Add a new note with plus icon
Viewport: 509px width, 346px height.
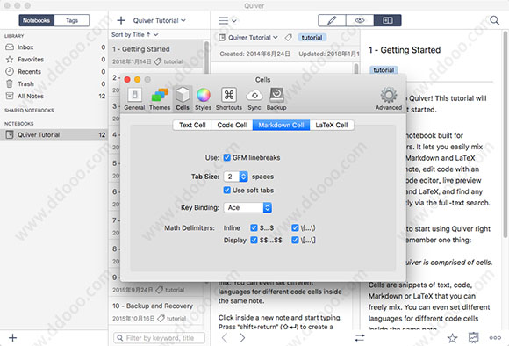click(121, 20)
